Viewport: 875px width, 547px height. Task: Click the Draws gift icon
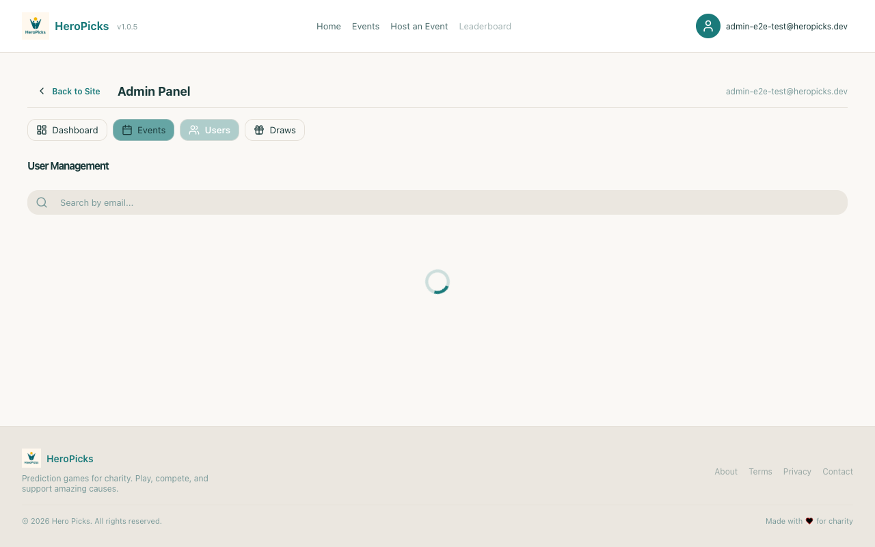[x=259, y=130]
